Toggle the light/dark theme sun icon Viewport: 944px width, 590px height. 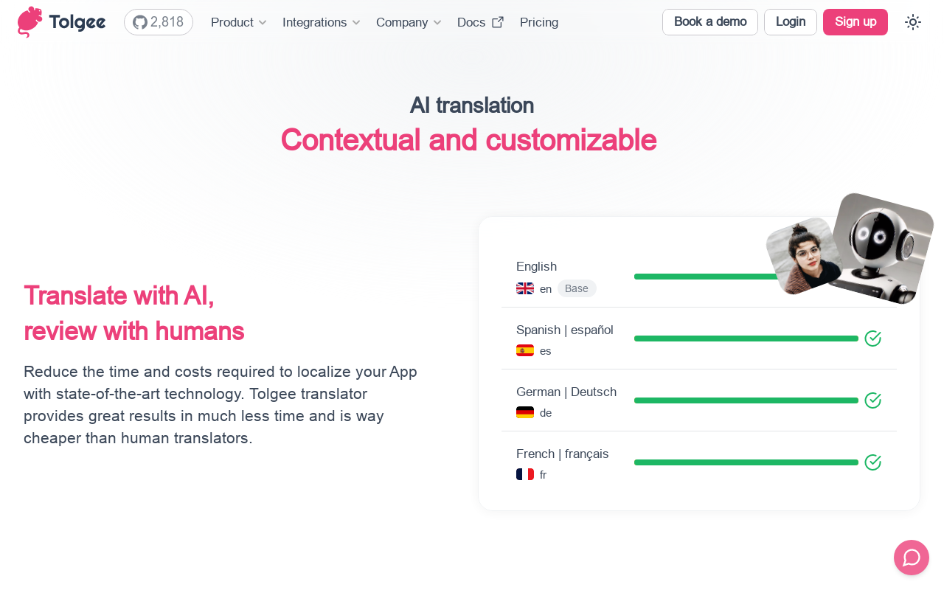click(913, 22)
